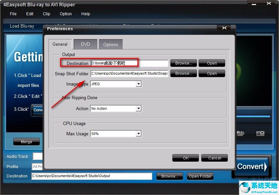Screen dimensions: 279x195
Task: Confirm Preferences with the OK button
Action: [x=186, y=158]
